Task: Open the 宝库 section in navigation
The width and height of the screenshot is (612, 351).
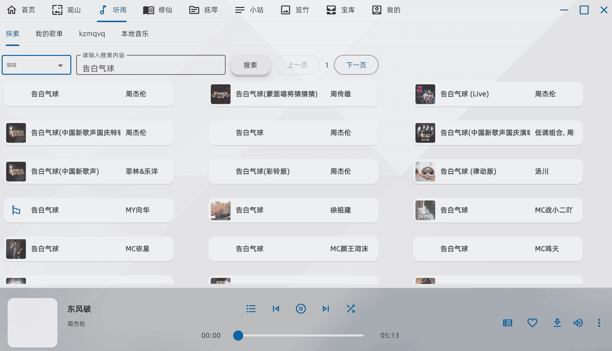Action: click(x=341, y=10)
